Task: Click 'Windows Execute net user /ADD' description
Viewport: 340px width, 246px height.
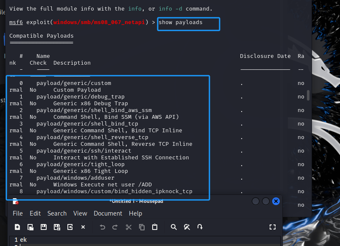Action: click(x=103, y=185)
